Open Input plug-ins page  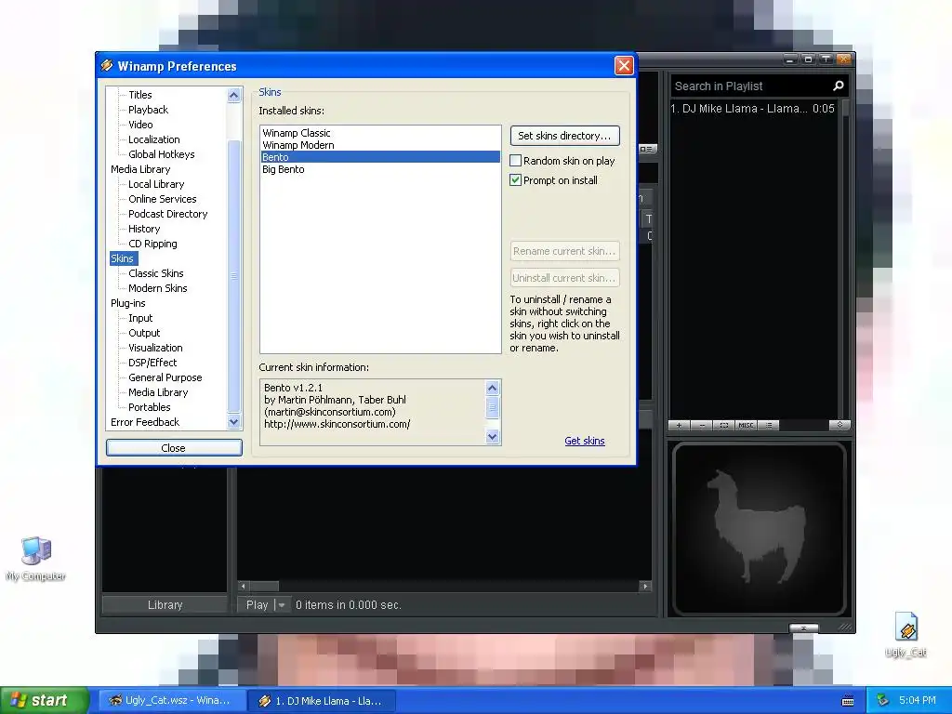(x=140, y=318)
